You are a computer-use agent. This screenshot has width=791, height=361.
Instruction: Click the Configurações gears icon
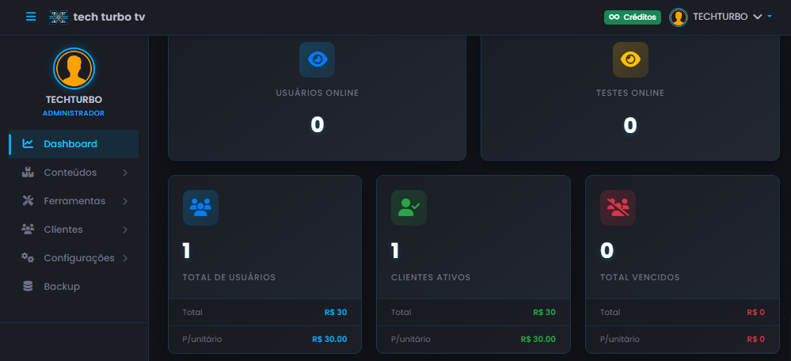point(28,257)
